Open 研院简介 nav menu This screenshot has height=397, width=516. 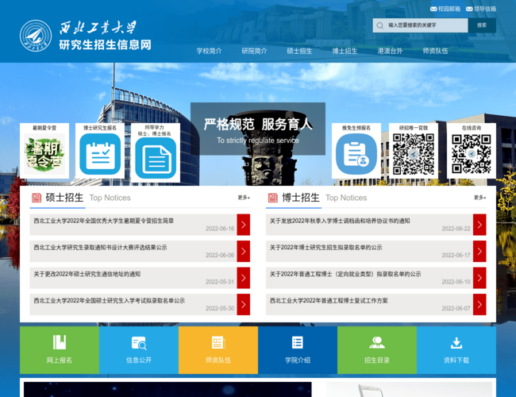point(254,51)
